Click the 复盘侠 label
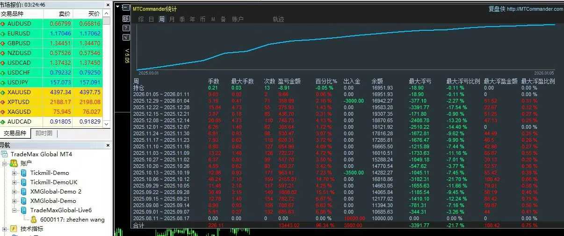This screenshot has width=564, height=236. (x=497, y=9)
